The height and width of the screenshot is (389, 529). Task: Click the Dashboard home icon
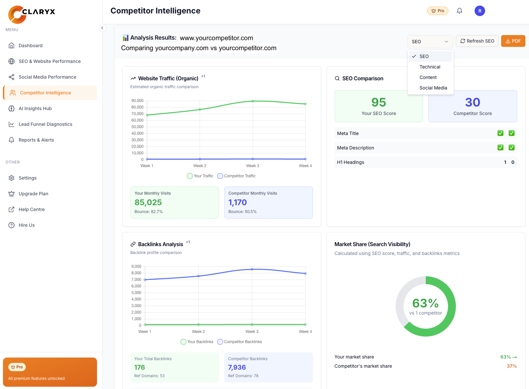pyautogui.click(x=11, y=46)
